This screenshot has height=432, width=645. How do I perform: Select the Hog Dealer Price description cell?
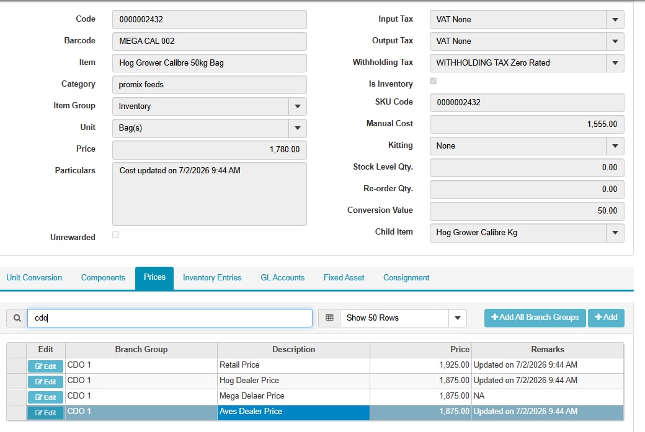[x=294, y=381]
